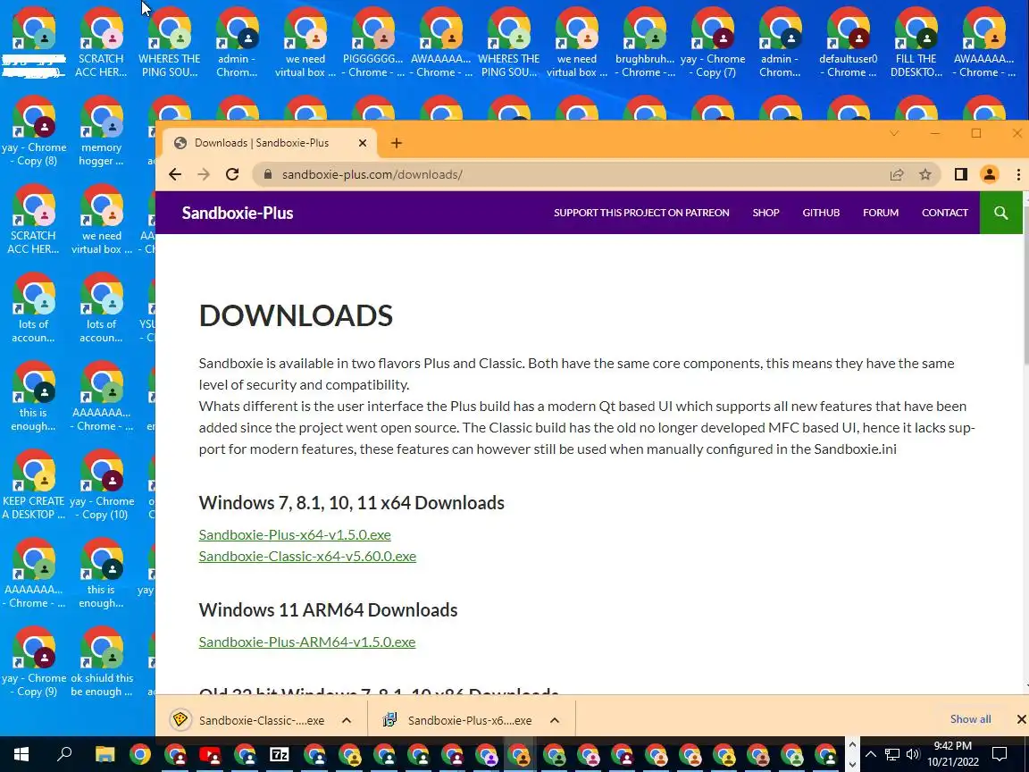This screenshot has width=1029, height=772.
Task: Open Windows taskbar search
Action: [x=64, y=755]
